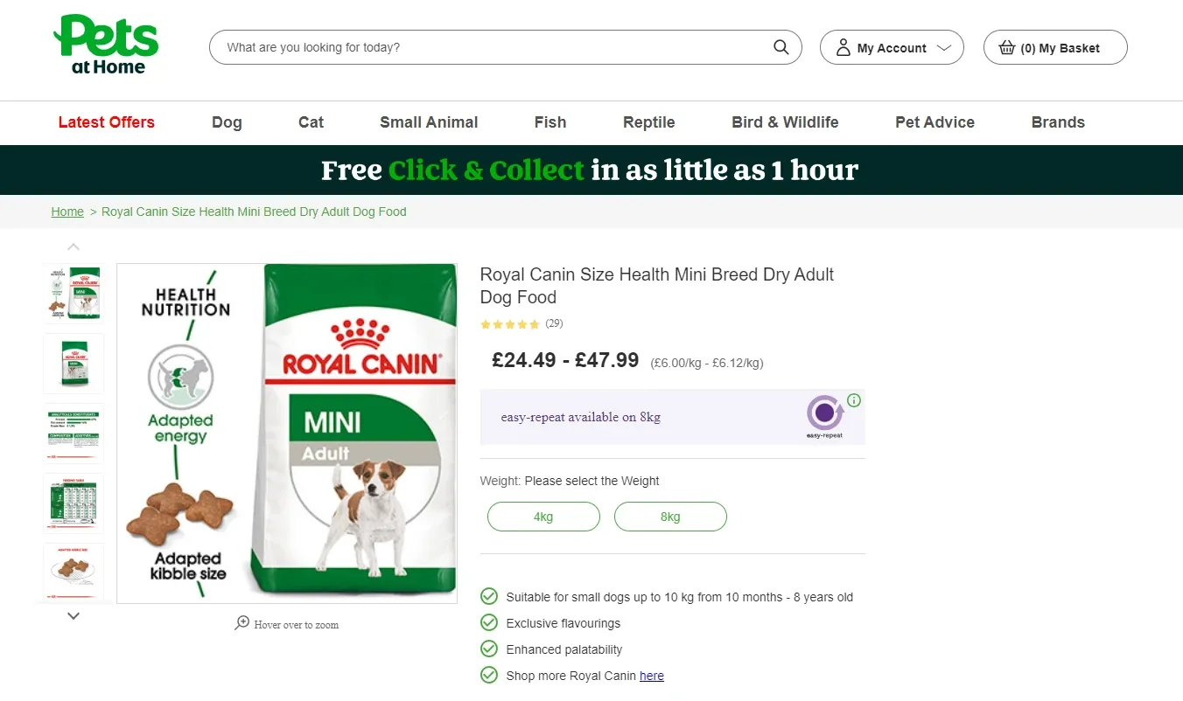This screenshot has height=701, width=1183.
Task: Click the hover-to-zoom magnifier icon
Action: click(x=242, y=622)
